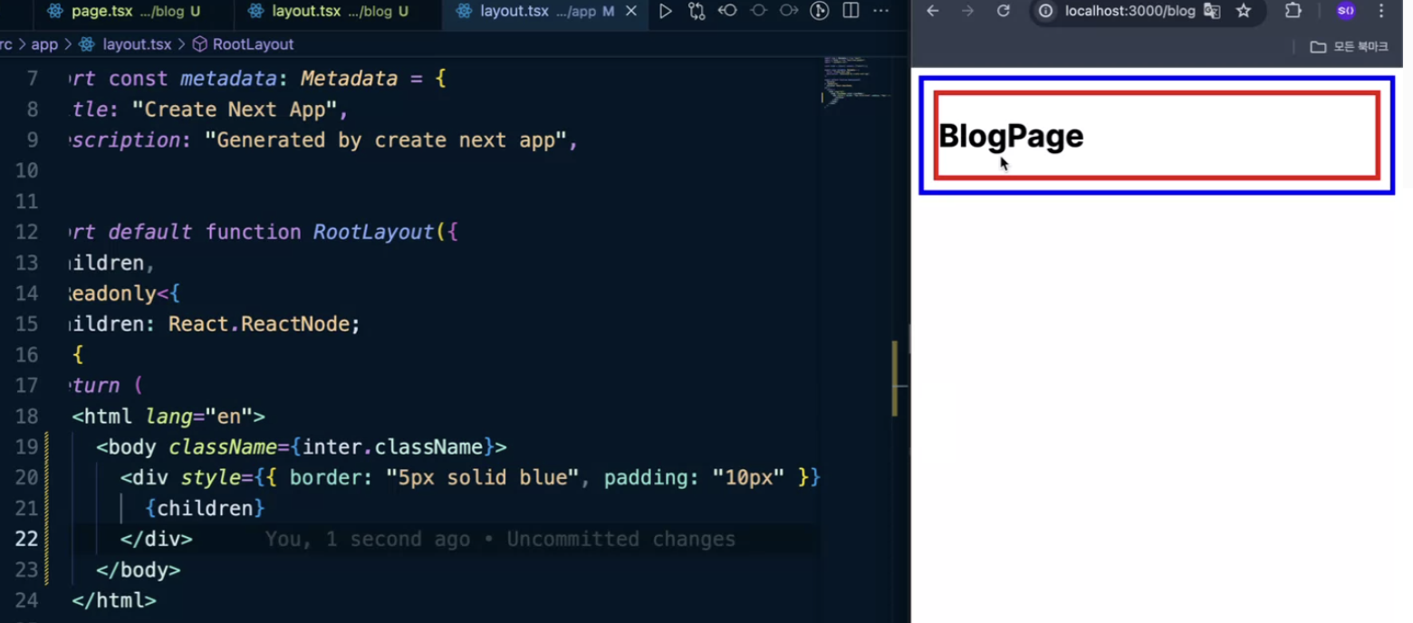Open changes with the compare icon

[x=697, y=11]
